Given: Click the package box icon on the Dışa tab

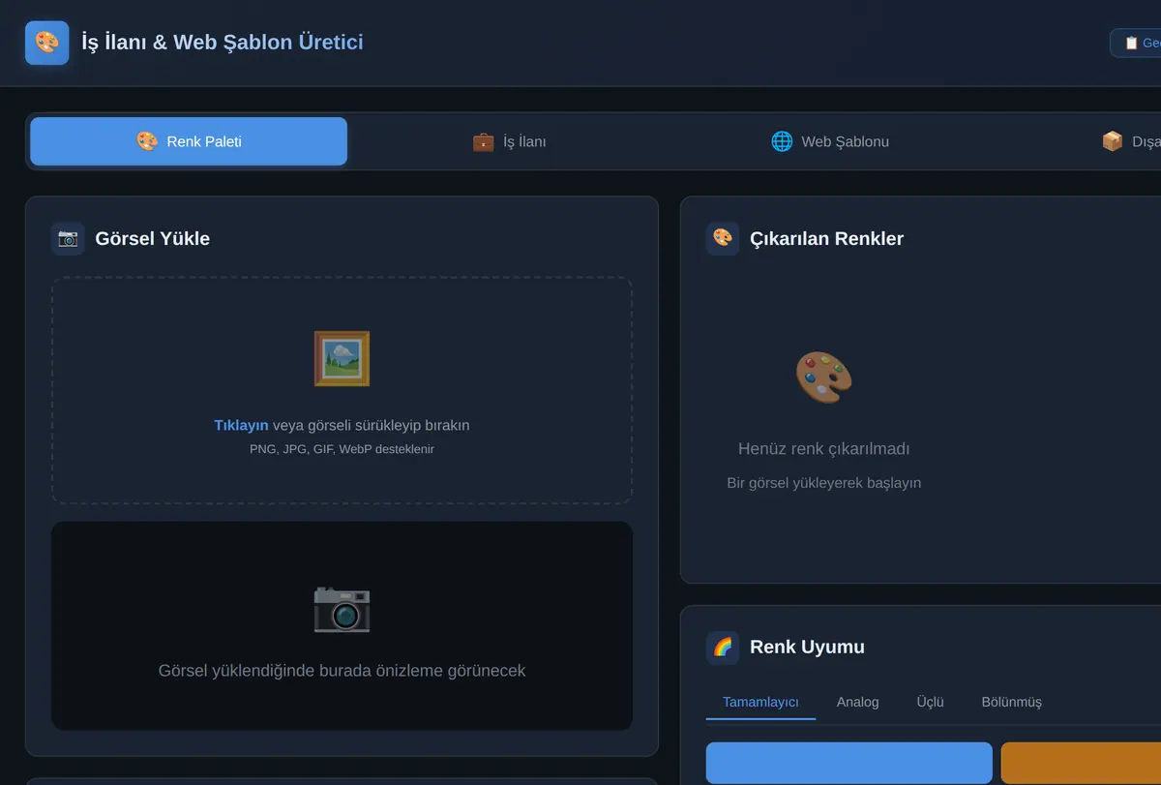Looking at the screenshot, I should point(1113,141).
